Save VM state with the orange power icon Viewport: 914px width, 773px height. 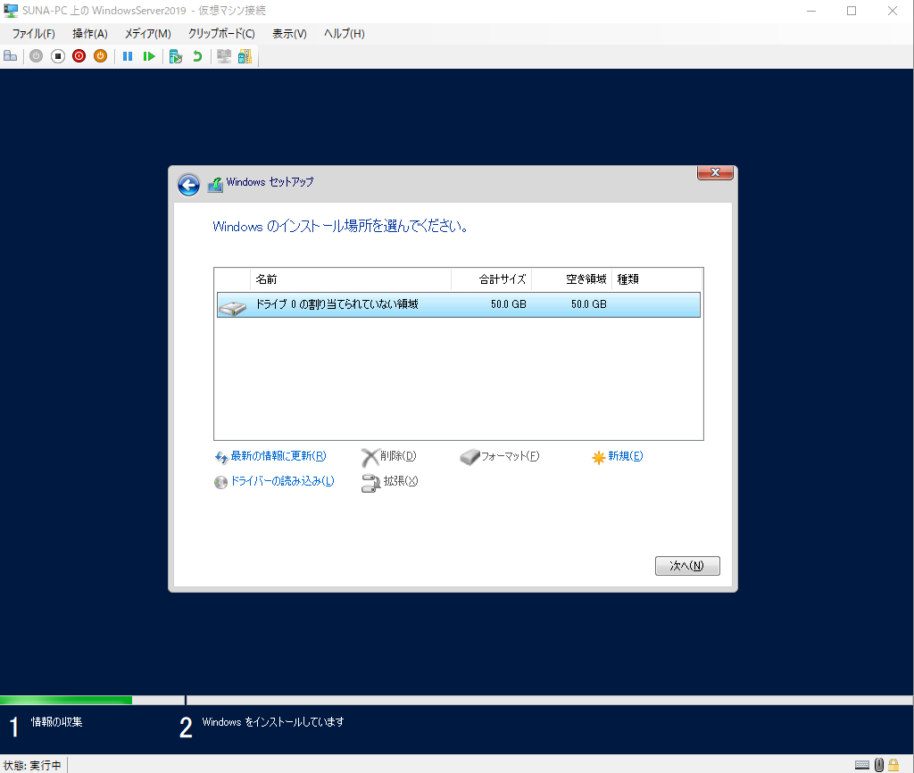click(101, 56)
